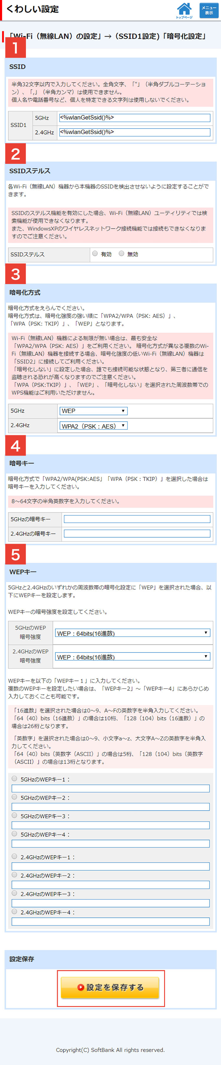Expand the 5GHz WEP strength dropdown
Image resolution: width=221 pixels, height=1065 pixels.
click(x=133, y=633)
